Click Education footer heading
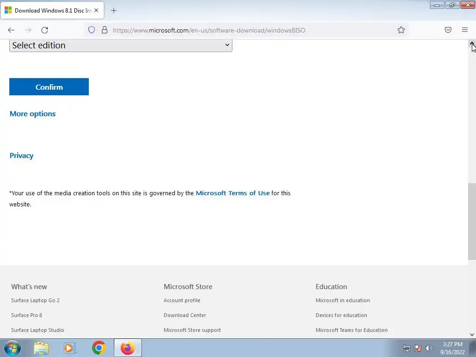Image resolution: width=476 pixels, height=357 pixels. point(331,286)
